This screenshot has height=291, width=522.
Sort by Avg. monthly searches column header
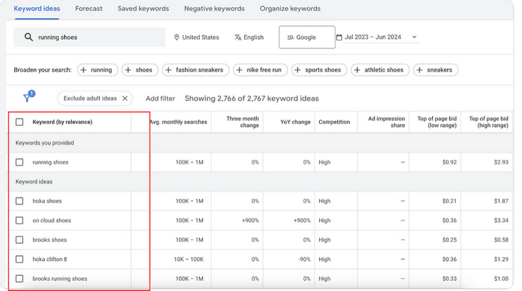click(178, 122)
